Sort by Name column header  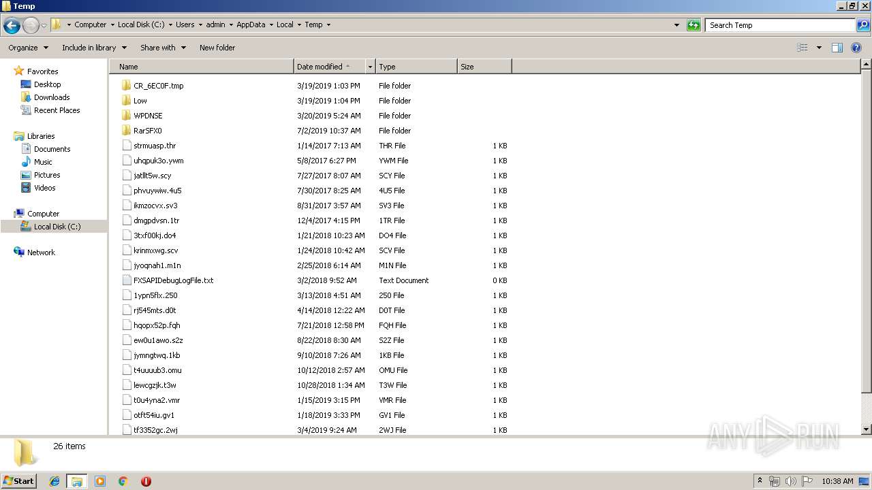pyautogui.click(x=201, y=67)
